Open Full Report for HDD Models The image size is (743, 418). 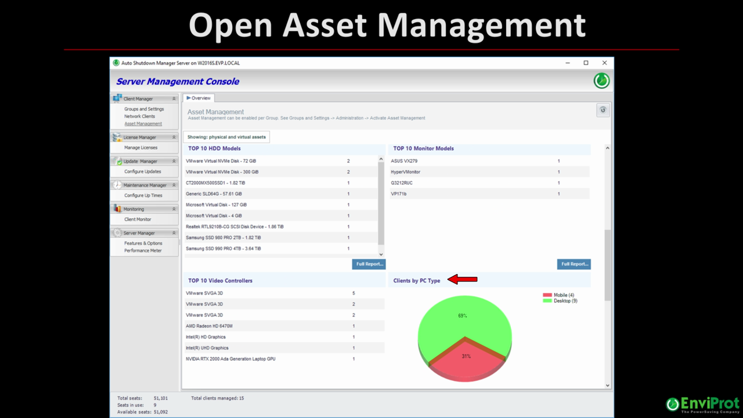pos(369,264)
